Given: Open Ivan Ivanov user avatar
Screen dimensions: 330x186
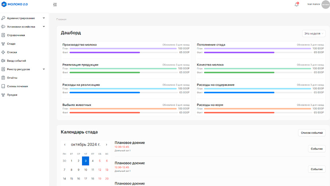Looking at the screenshot, I should click(326, 4).
